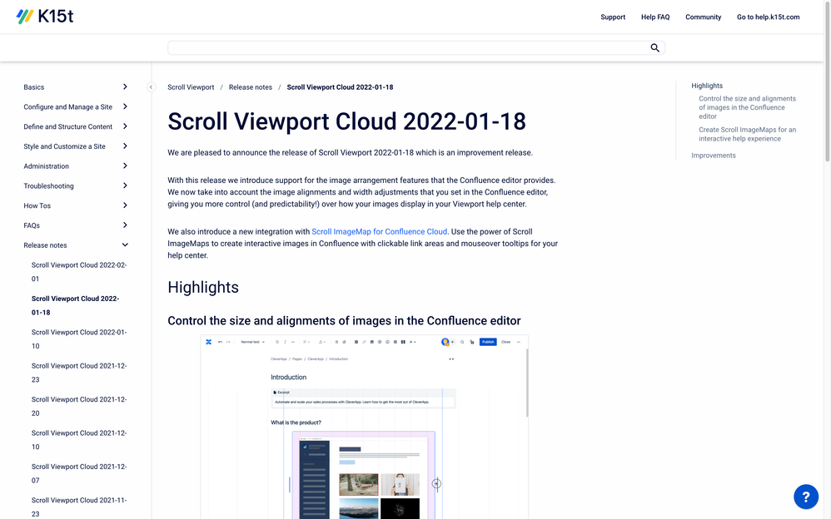Click the Scroll Viewport Cloud 2022-01-18 breadcrumb

click(340, 87)
